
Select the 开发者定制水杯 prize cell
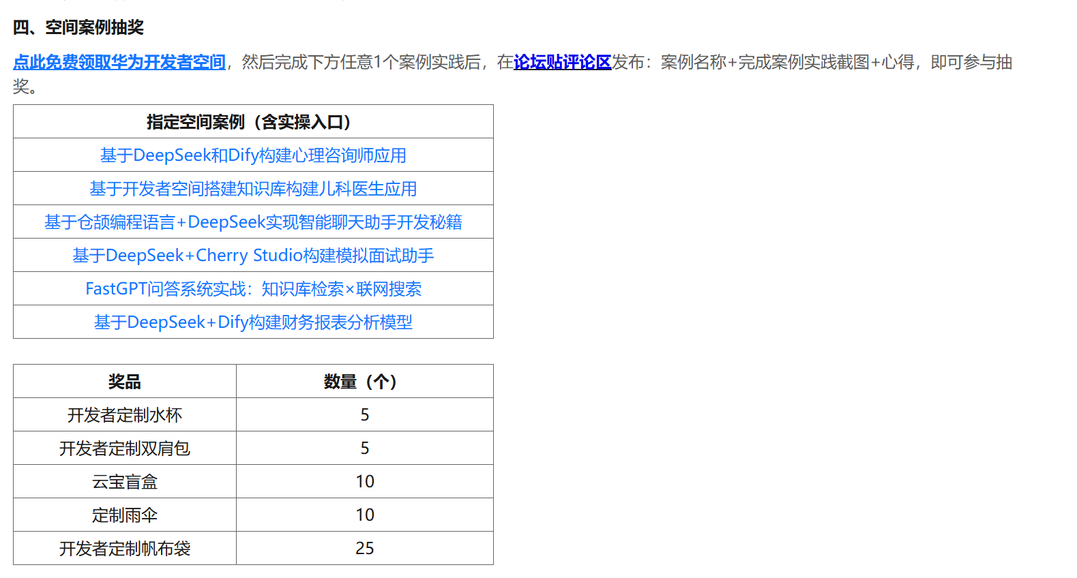tap(125, 415)
